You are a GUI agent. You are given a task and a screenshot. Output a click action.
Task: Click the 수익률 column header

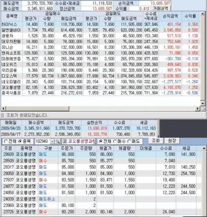tap(190, 16)
